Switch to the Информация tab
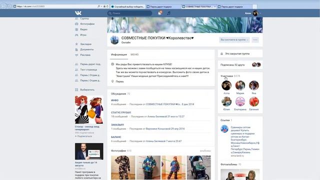This screenshot has height=180, width=320. point(119,54)
